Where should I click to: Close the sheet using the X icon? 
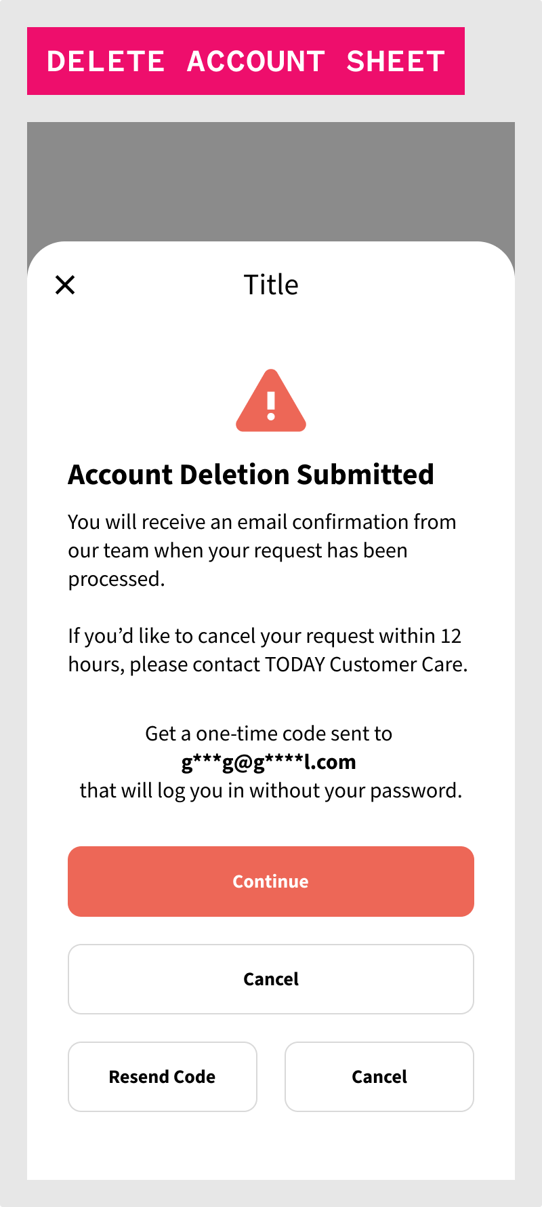pos(65,285)
